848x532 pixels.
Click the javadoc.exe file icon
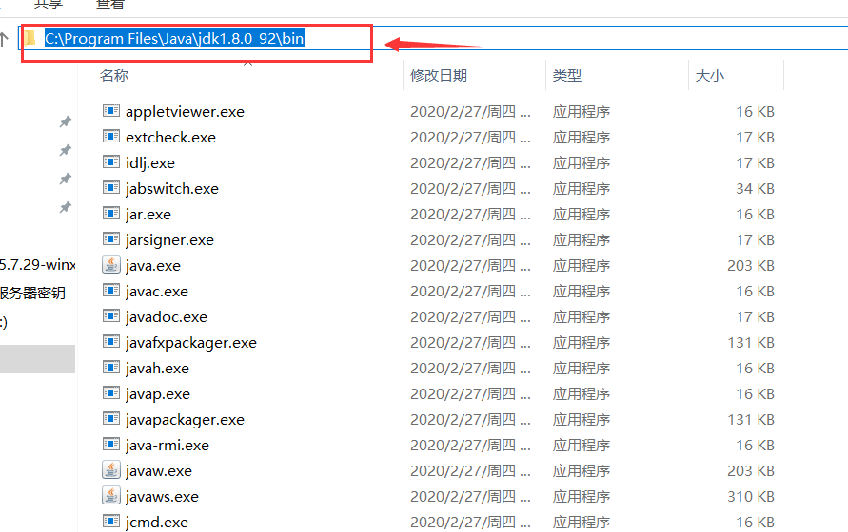coord(110,316)
